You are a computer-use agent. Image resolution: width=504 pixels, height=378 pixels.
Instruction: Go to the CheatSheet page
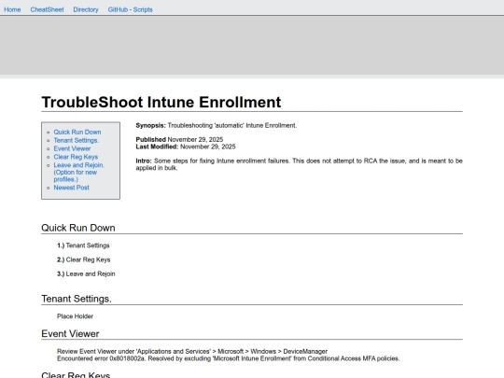(47, 9)
